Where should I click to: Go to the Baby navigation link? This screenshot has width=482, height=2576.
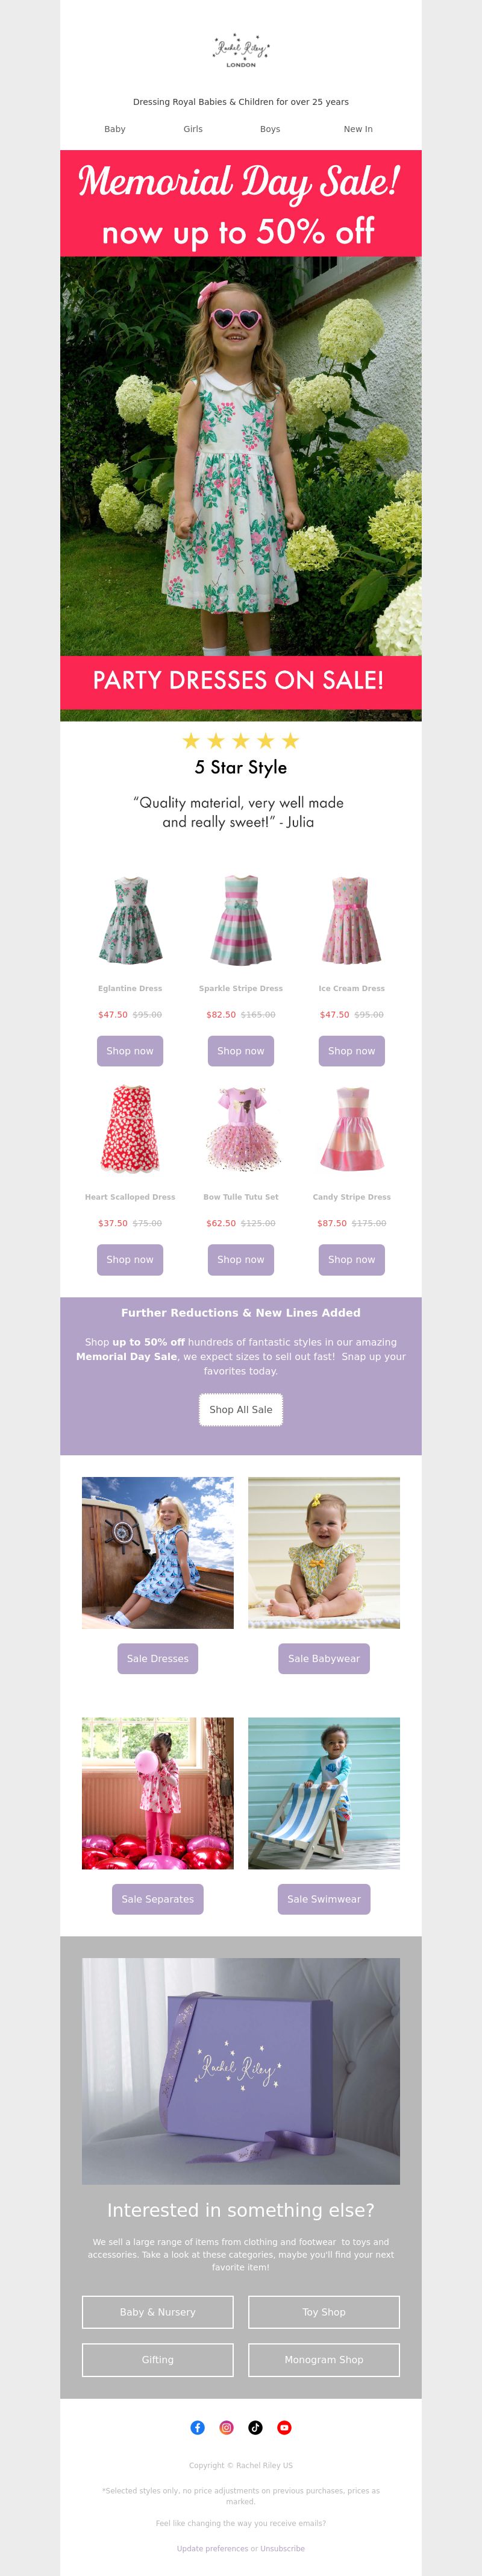115,129
